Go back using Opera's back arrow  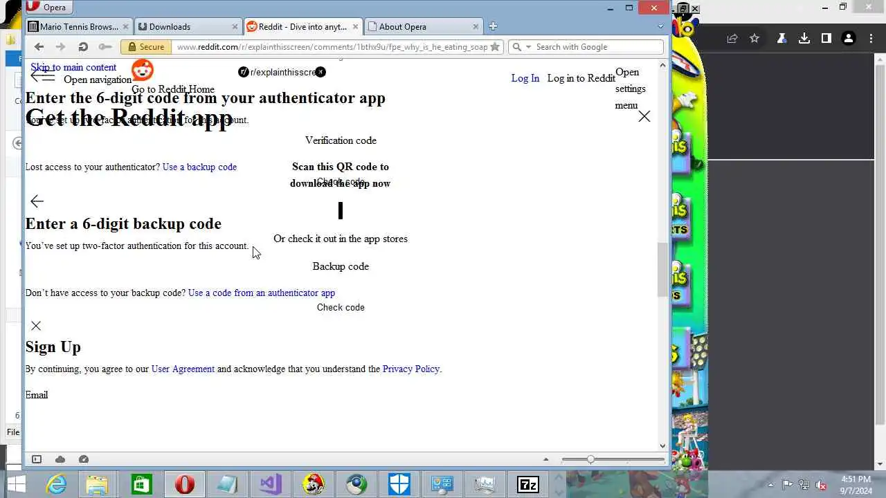[39, 47]
